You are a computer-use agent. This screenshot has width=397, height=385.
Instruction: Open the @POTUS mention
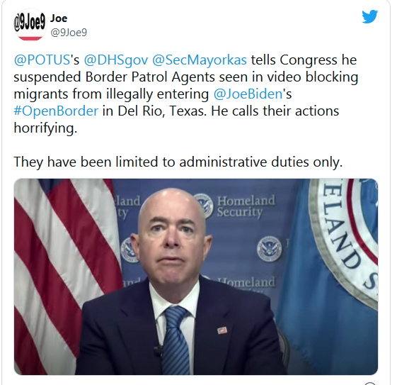[42, 60]
